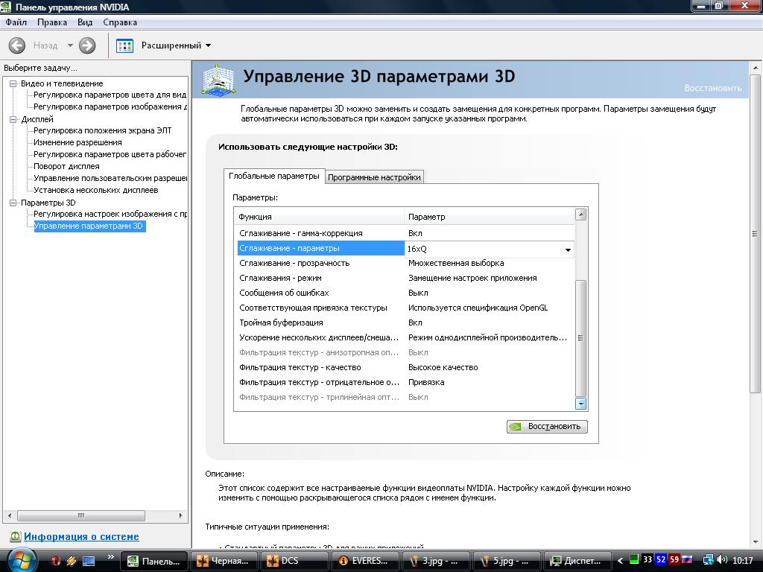Switch to the 3.jpg taskbar window
763x572 pixels.
(436, 561)
